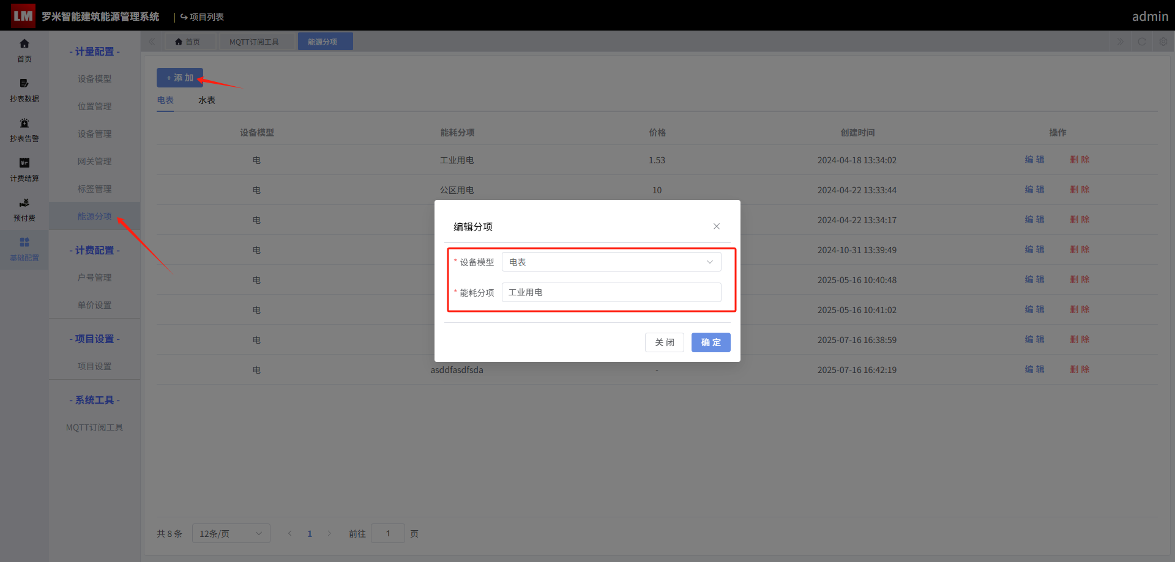Open the 设备模型 dropdown showing 电表
The height and width of the screenshot is (562, 1175).
(611, 262)
